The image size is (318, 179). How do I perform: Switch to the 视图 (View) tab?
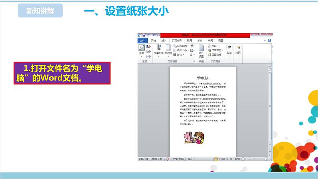221,40
